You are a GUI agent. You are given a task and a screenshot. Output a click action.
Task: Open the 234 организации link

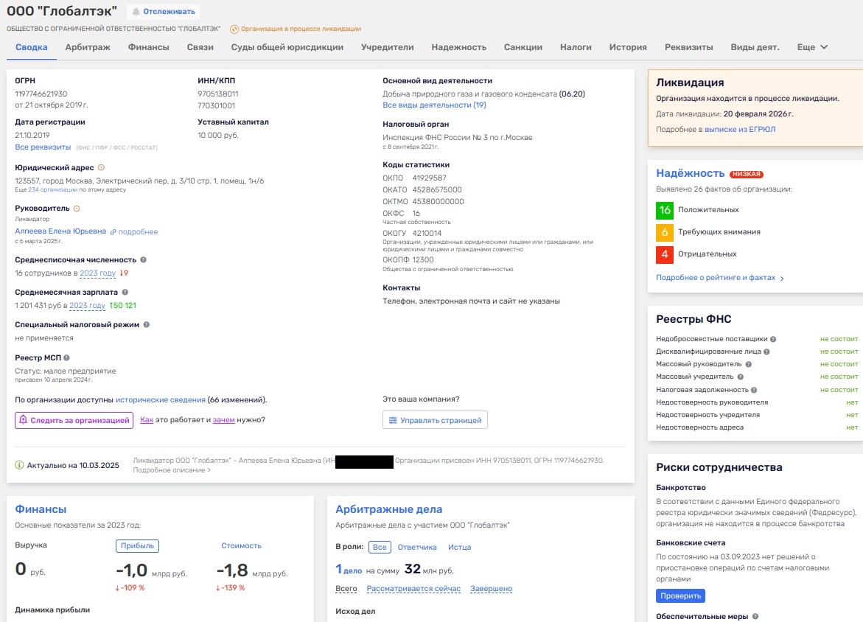point(53,190)
